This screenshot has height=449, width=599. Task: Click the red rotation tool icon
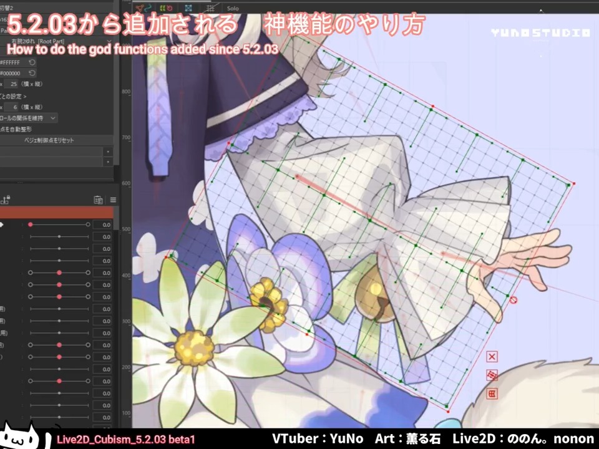pyautogui.click(x=169, y=7)
